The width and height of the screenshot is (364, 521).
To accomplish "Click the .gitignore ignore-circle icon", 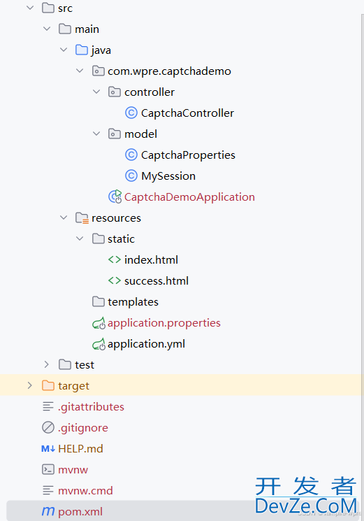I will (48, 427).
